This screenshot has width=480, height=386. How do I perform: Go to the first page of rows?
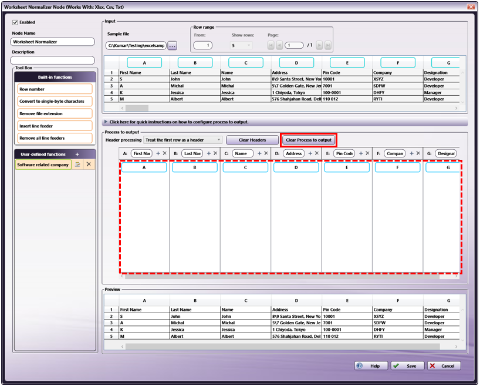coord(271,45)
